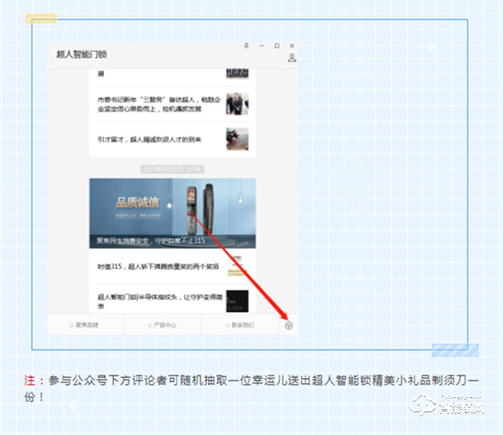The image size is (503, 435).
Task: Click thumbnail beside 时值315 article
Action: click(237, 268)
